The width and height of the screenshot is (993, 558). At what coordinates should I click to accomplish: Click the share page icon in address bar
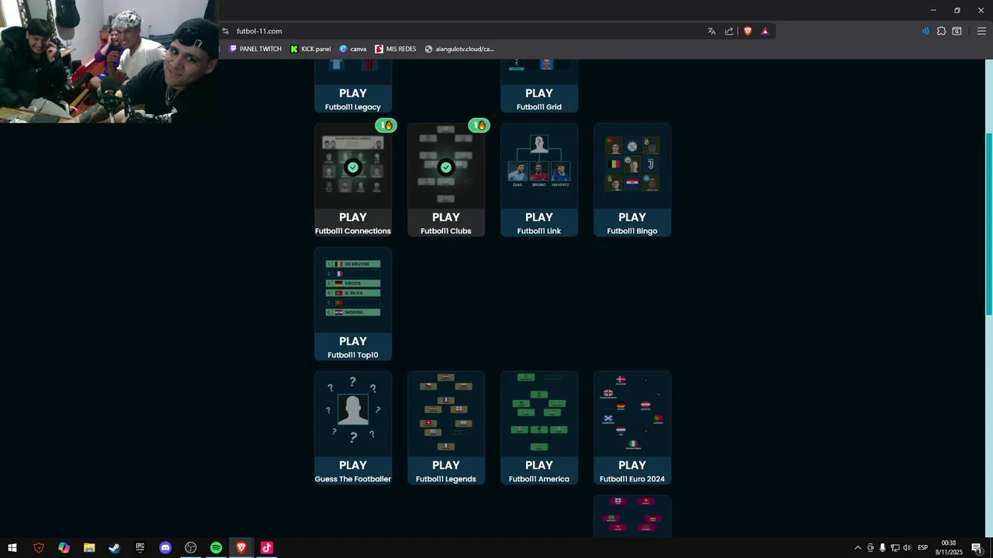click(729, 31)
